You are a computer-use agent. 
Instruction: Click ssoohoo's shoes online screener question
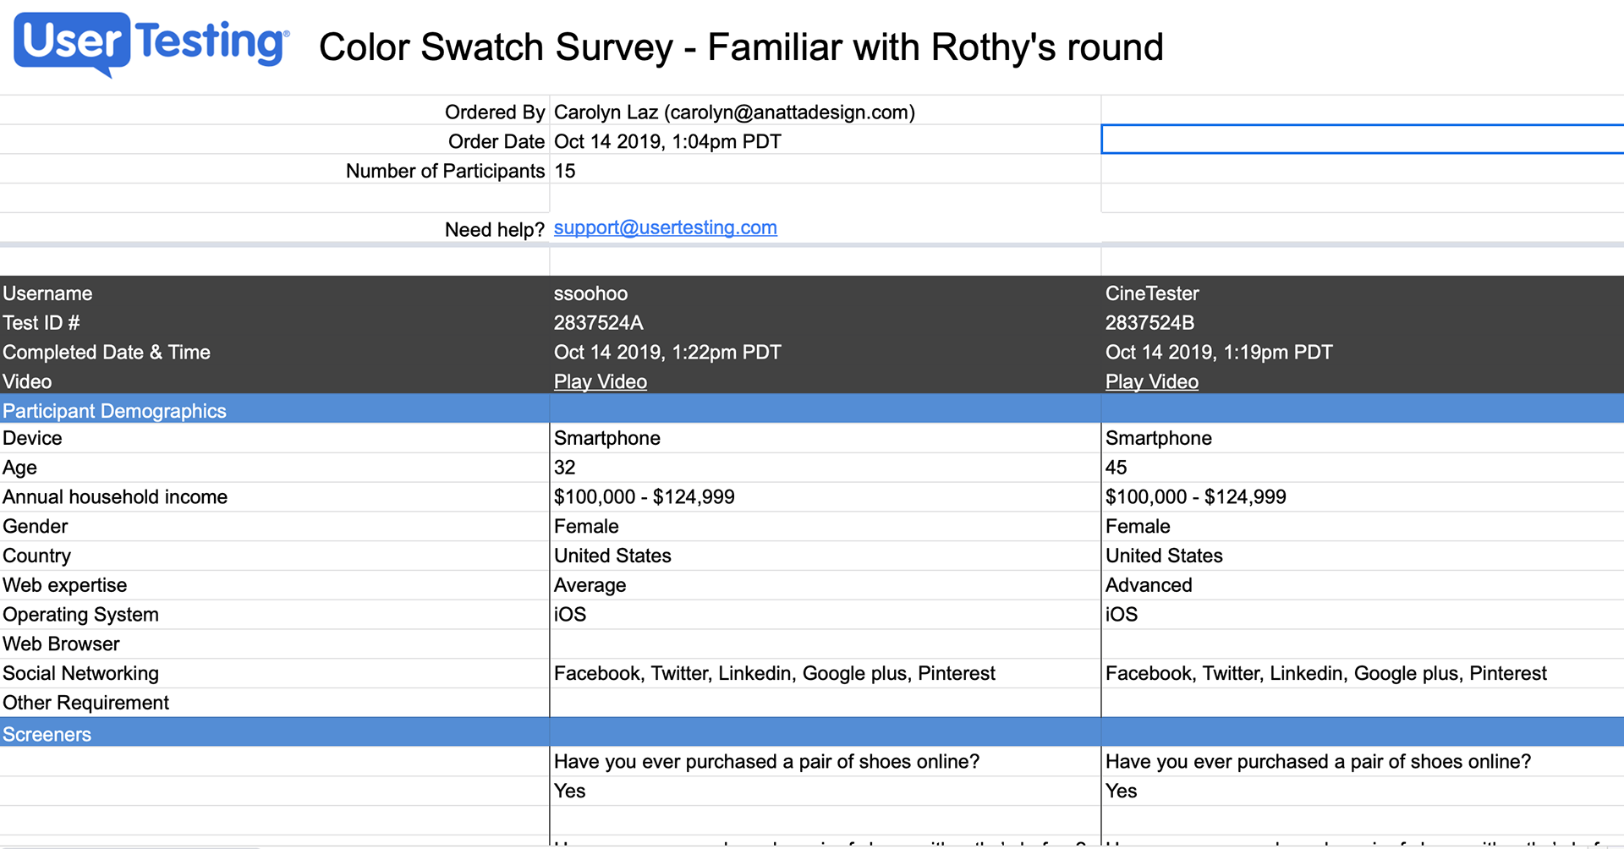click(x=766, y=761)
